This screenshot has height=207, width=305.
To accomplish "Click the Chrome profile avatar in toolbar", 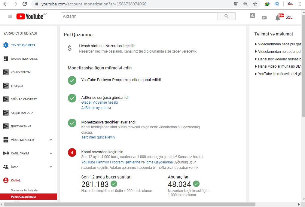I will pyautogui.click(x=290, y=4).
